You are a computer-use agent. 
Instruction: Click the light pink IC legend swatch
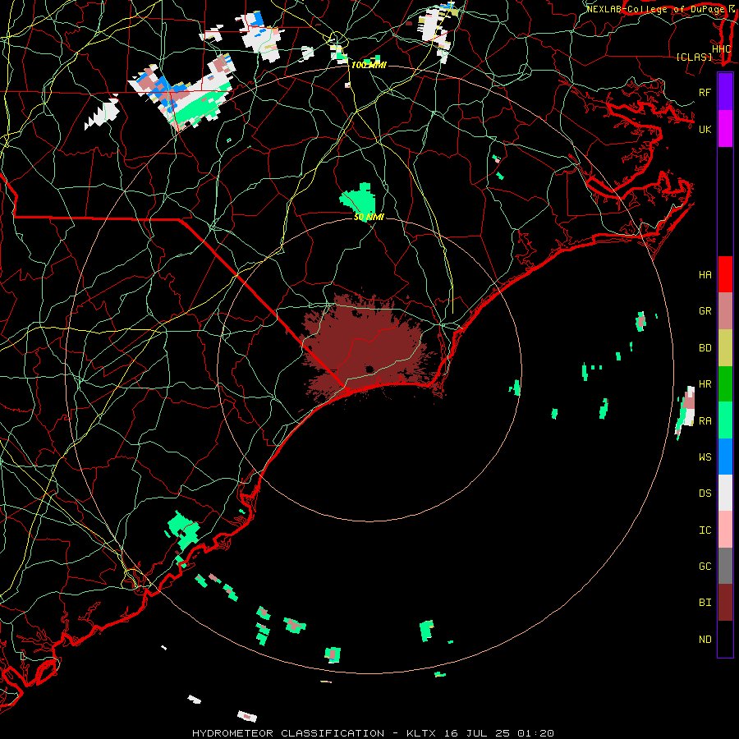tap(725, 530)
